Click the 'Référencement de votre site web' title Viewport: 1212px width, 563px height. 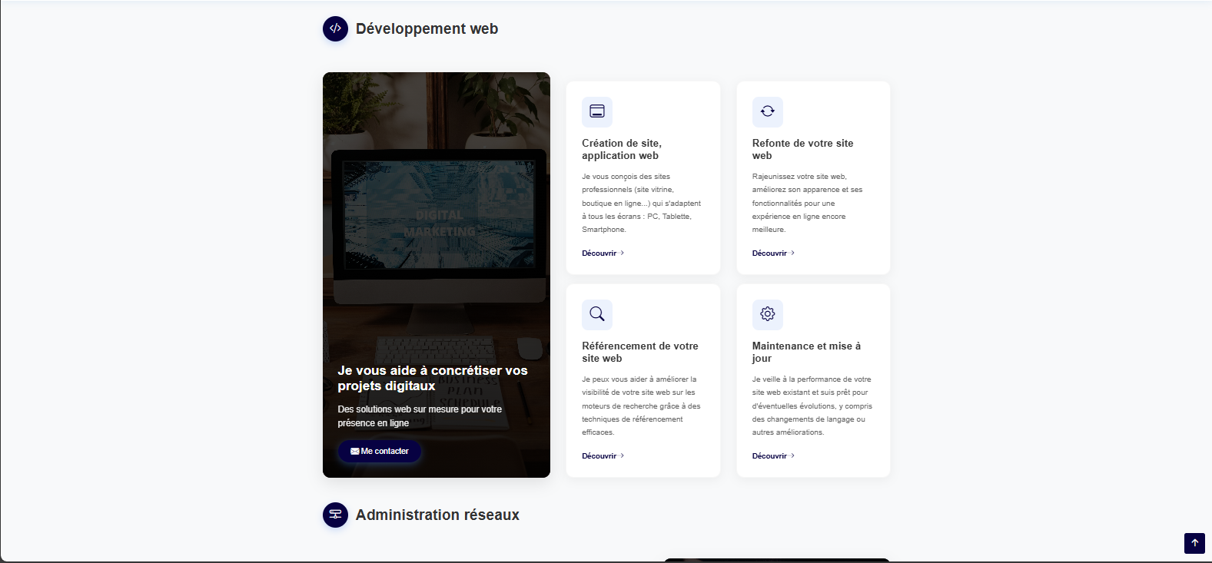(639, 352)
